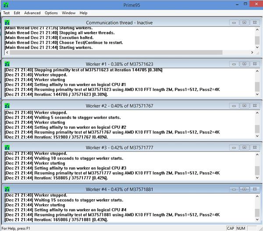Click 'Waiting 10 seconds to stagger worker starts' line
Viewport: 263px width, 231px height.
coord(64,158)
